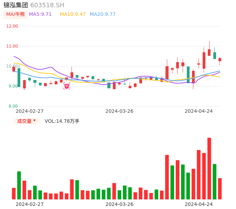Click the tallest red volume bar
The image size is (236, 209).
point(209,168)
